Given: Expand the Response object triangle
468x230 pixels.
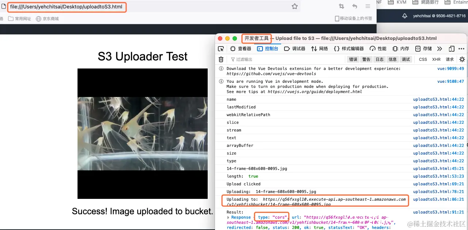Looking at the screenshot, I should coord(229,217).
